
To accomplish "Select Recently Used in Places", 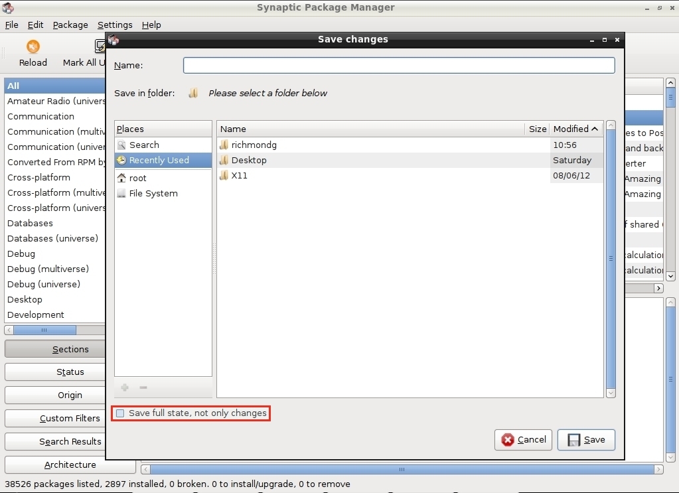I will click(x=163, y=160).
